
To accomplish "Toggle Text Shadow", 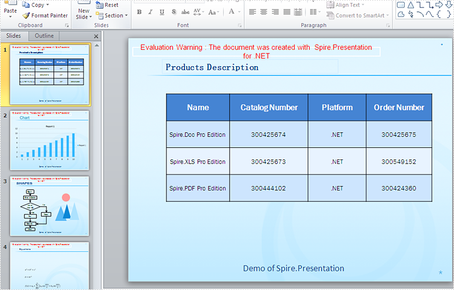I will pyautogui.click(x=173, y=12).
